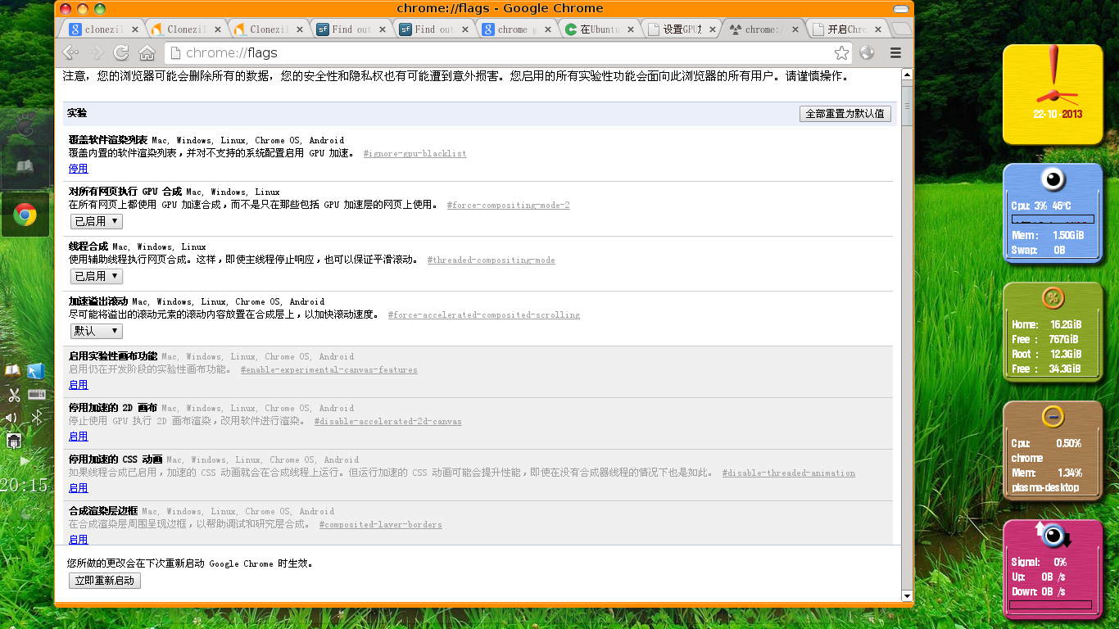Click the vertical scrollbar thumb

point(907,106)
